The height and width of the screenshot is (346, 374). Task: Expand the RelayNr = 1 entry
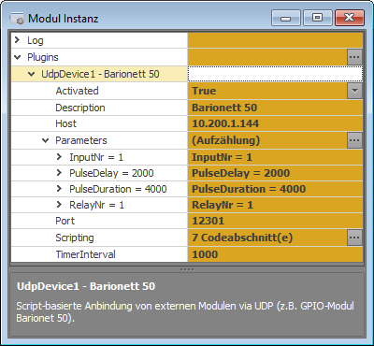(x=59, y=205)
